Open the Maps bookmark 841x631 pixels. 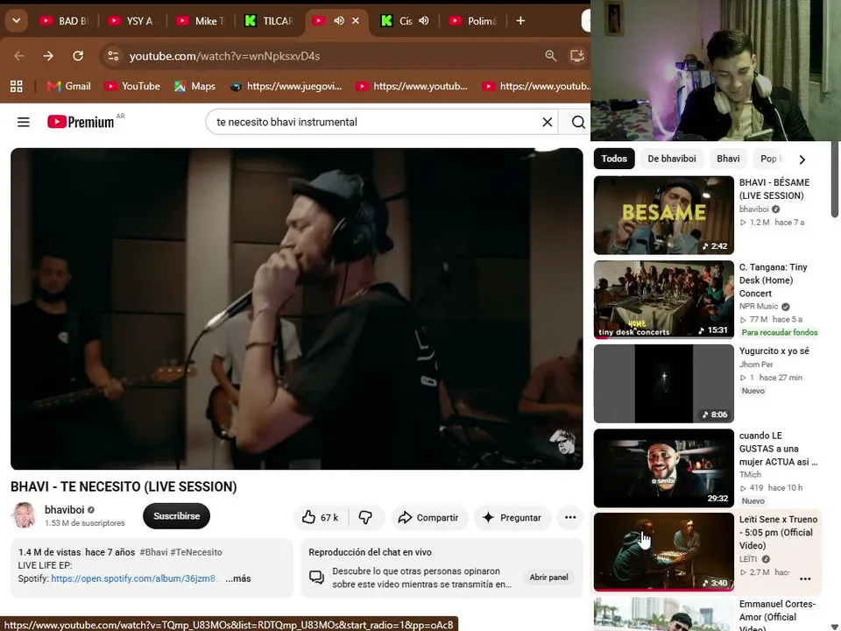[194, 87]
